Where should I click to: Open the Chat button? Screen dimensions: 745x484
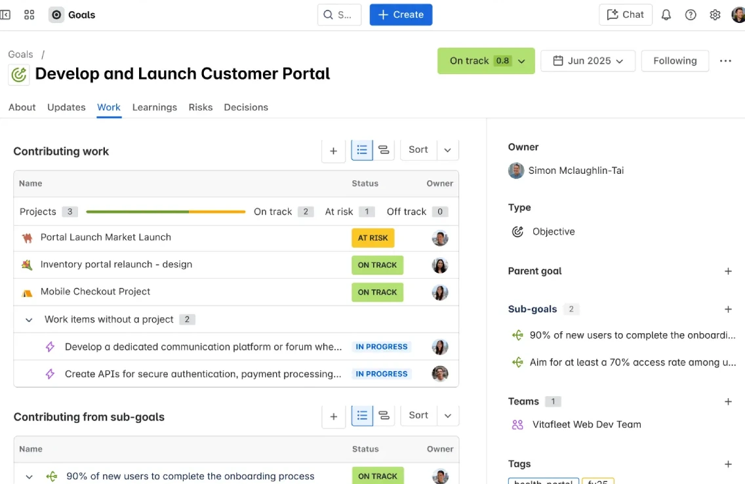[625, 14]
